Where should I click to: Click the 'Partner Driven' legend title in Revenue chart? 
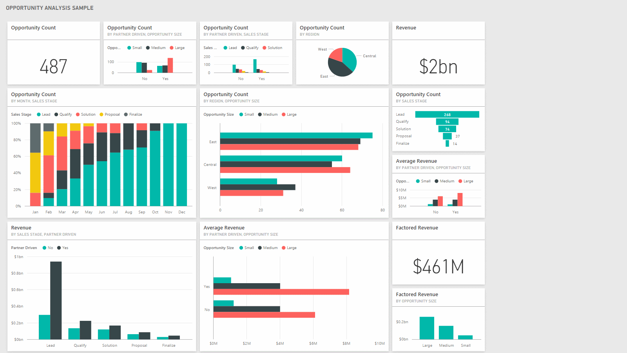24,248
